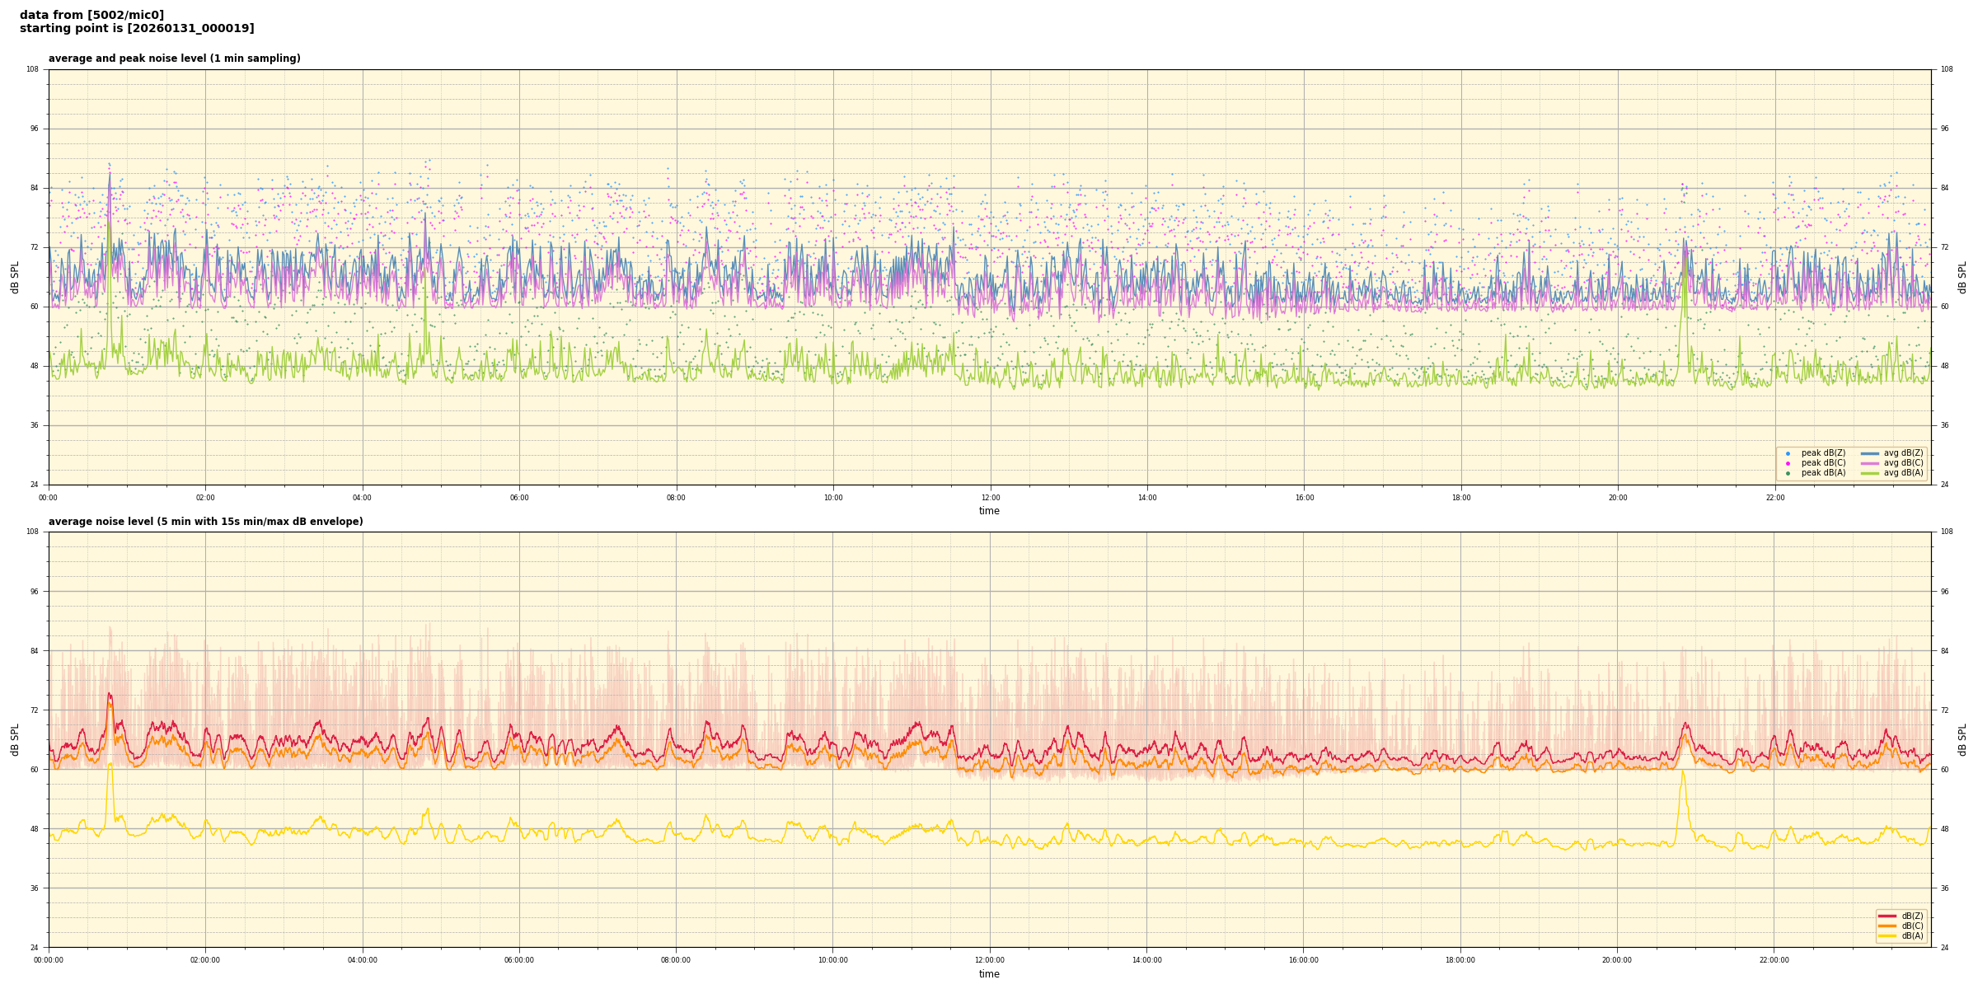Click the 18:00 tick on top chart
1978x989 pixels.
[x=1461, y=498]
